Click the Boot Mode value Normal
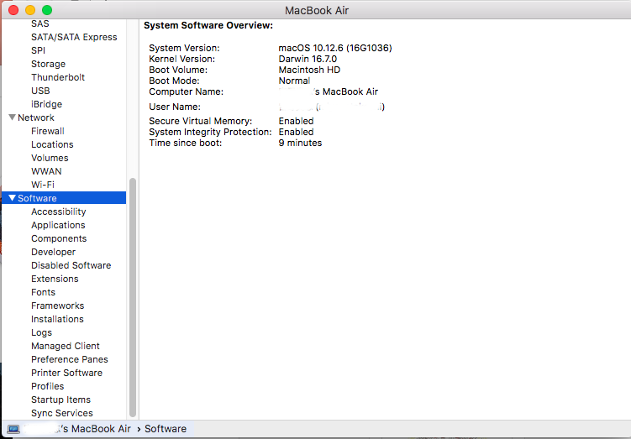This screenshot has height=439, width=631. (x=294, y=81)
